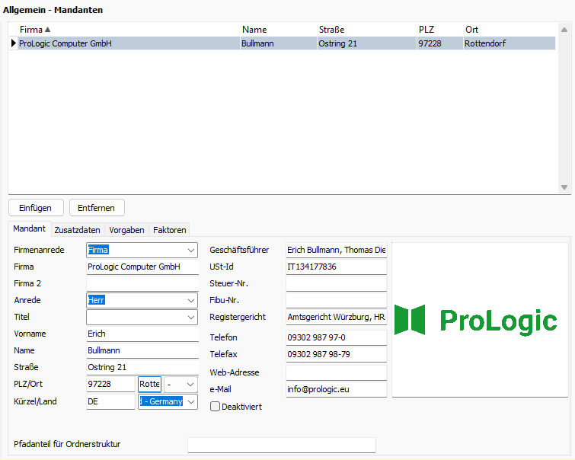The width and height of the screenshot is (575, 460).
Task: Click the Einfügen button
Action: [x=36, y=208]
